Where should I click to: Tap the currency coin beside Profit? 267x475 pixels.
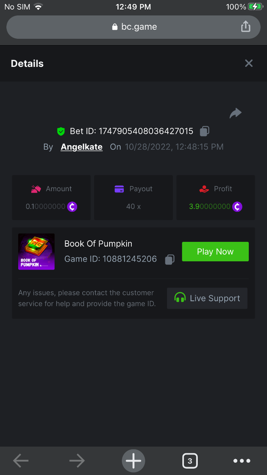coord(237,207)
